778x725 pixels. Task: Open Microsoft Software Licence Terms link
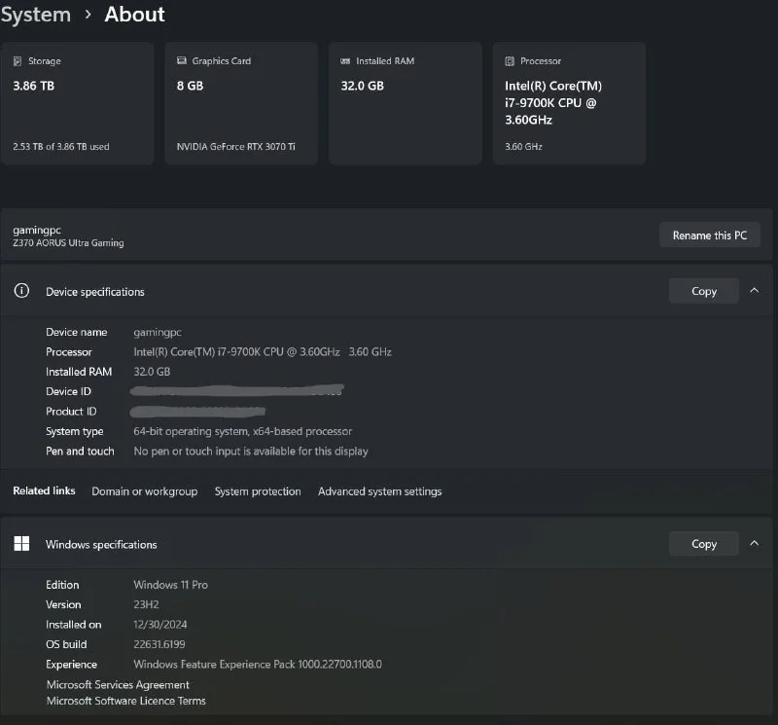tap(126, 701)
